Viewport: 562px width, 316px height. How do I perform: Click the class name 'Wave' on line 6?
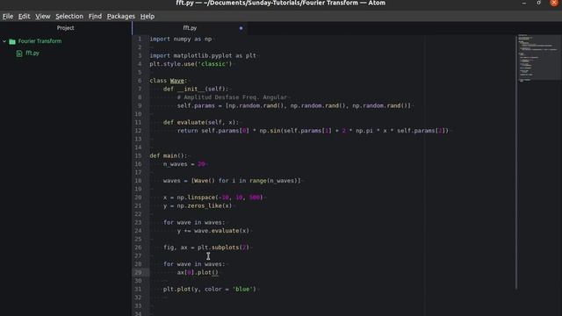pos(177,81)
